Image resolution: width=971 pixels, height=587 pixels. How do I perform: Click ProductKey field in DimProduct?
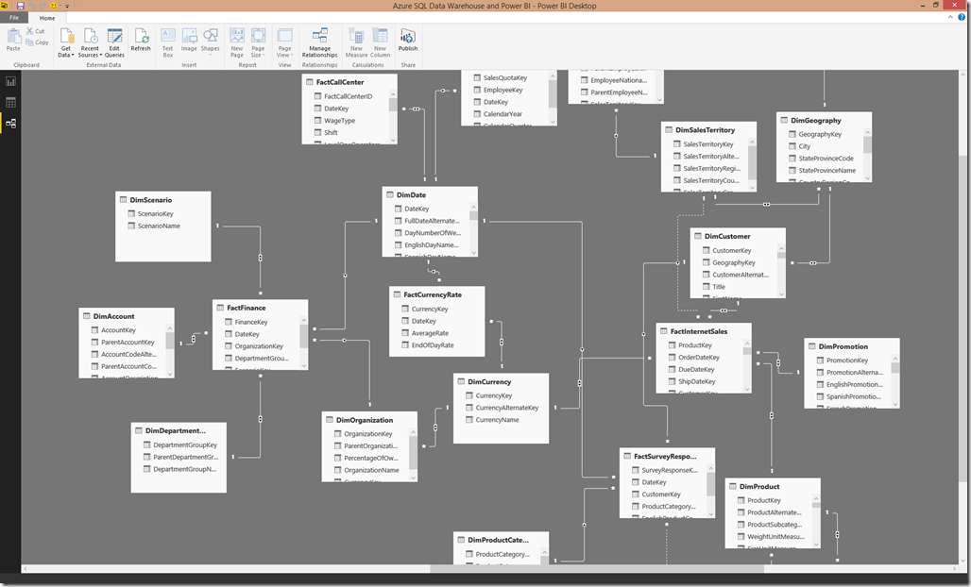[x=763, y=500]
